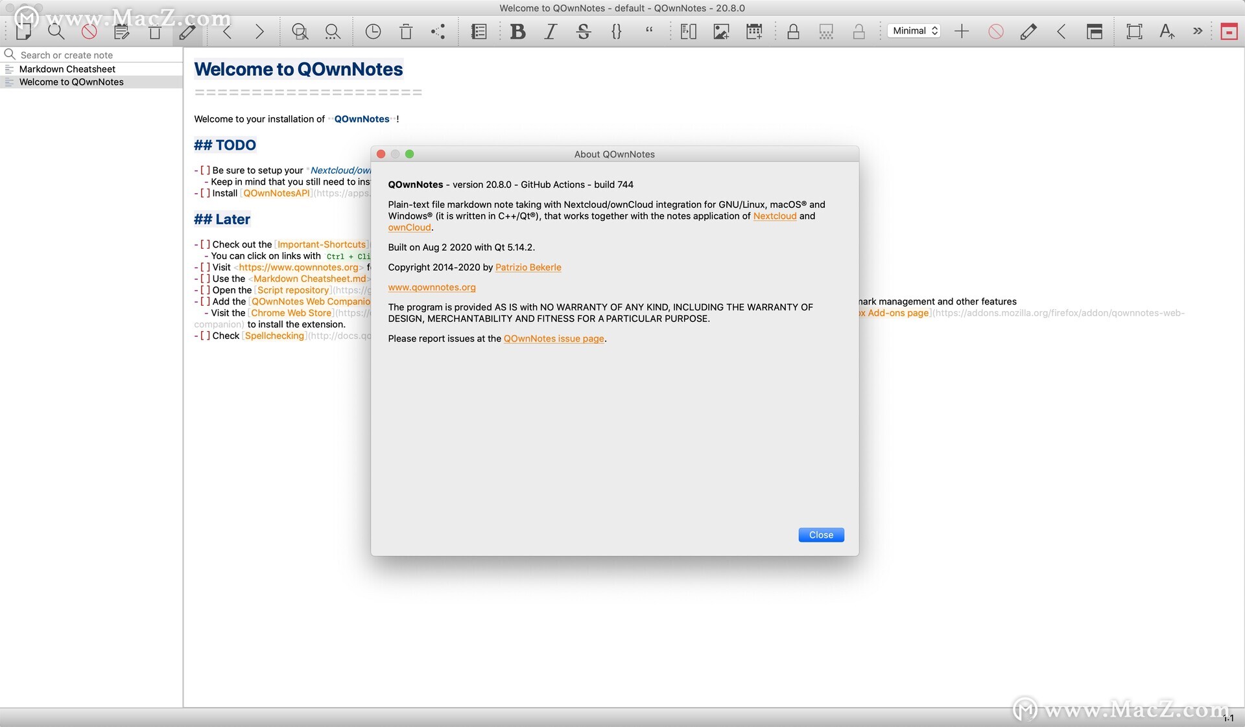This screenshot has width=1245, height=727.
Task: Insert image icon in toolbar
Action: pos(721,31)
